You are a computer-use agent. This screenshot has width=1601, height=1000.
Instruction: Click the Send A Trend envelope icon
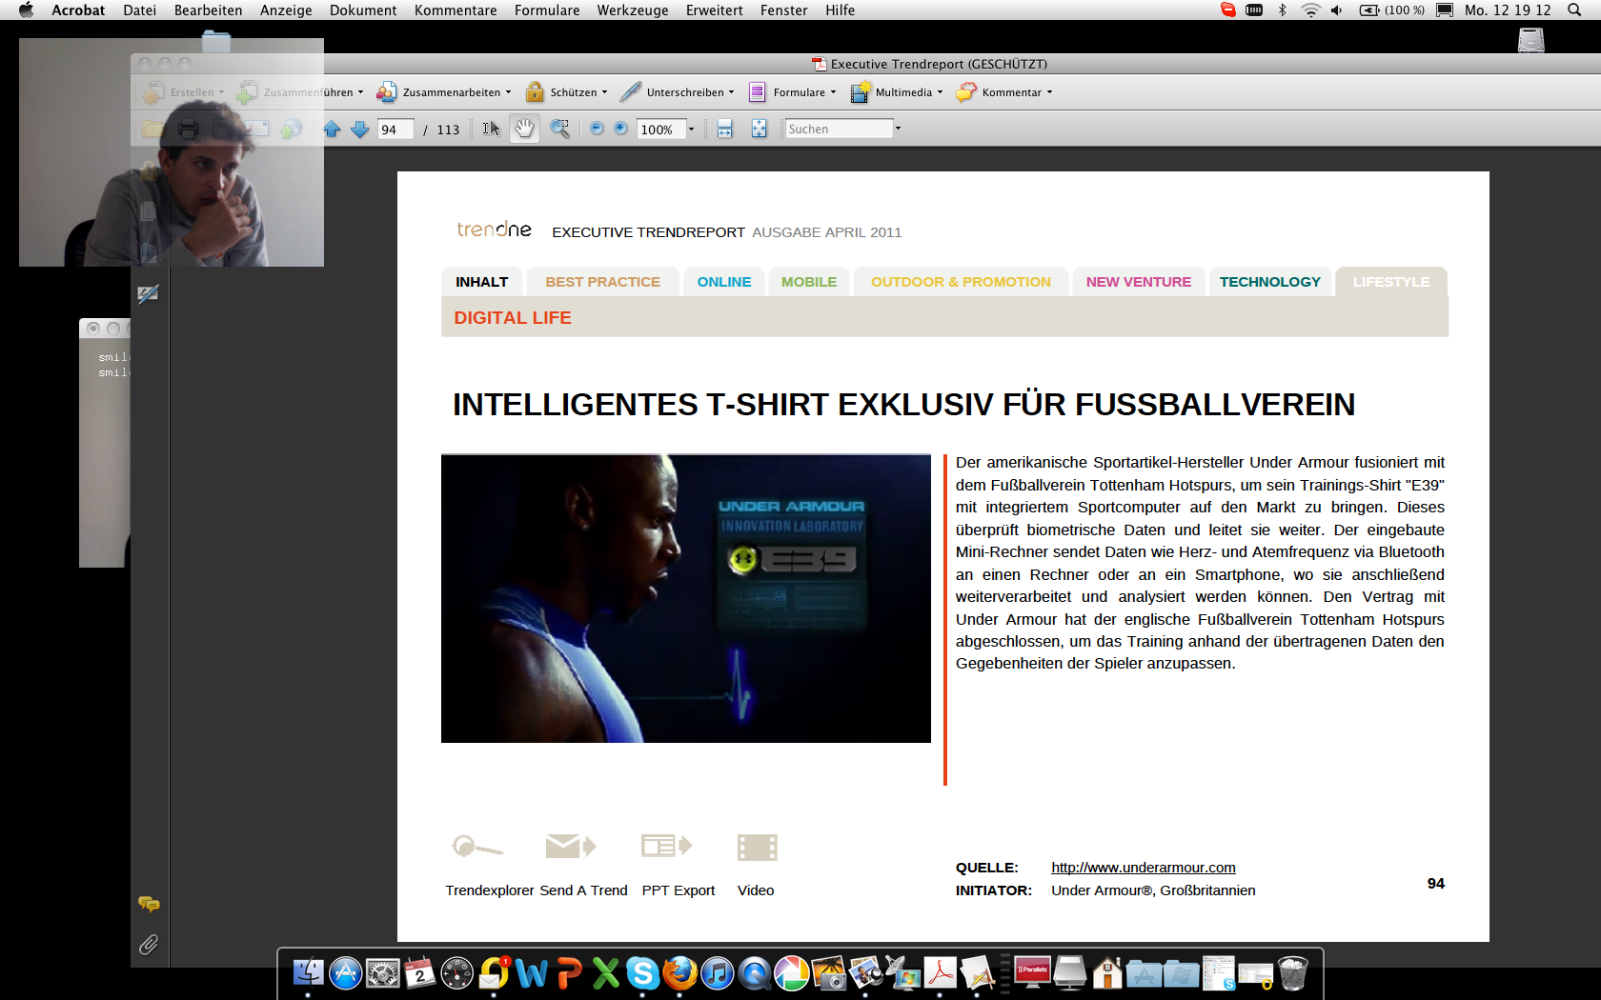[570, 846]
